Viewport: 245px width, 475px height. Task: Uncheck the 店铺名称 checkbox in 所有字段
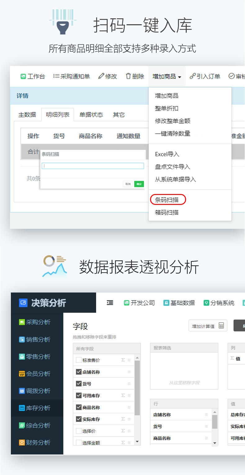click(79, 372)
